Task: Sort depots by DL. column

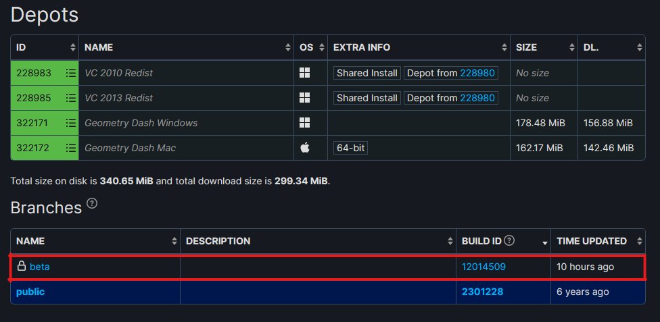Action: (x=640, y=47)
